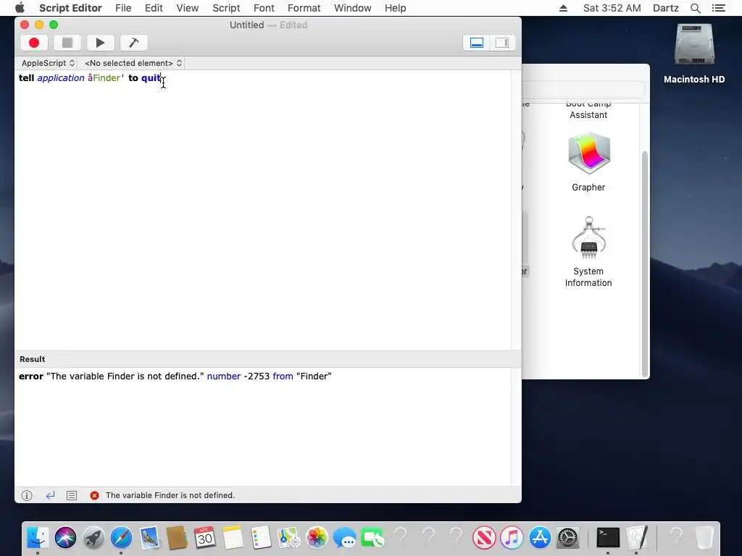
Task: Open Trash from the Dock
Action: tap(704, 538)
